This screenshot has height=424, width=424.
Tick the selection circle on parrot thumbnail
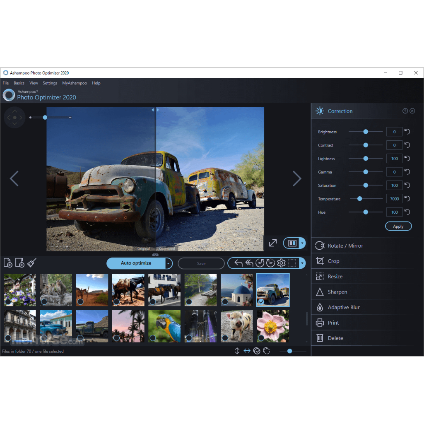[152, 338]
